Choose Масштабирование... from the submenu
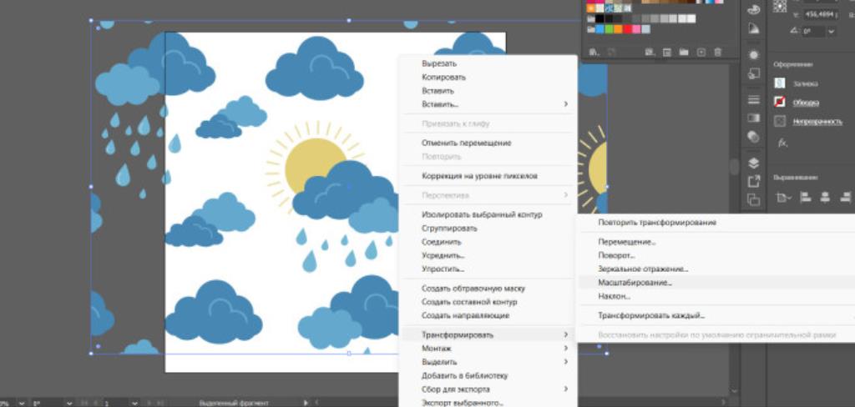855x407 pixels. [635, 283]
